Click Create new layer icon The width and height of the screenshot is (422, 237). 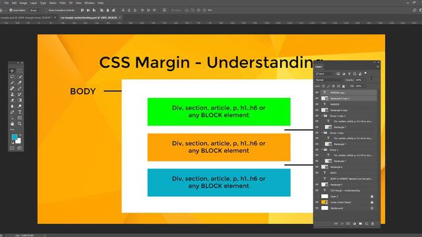point(367,224)
